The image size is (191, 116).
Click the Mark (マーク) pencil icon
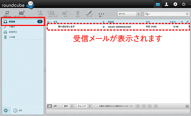click(x=89, y=13)
